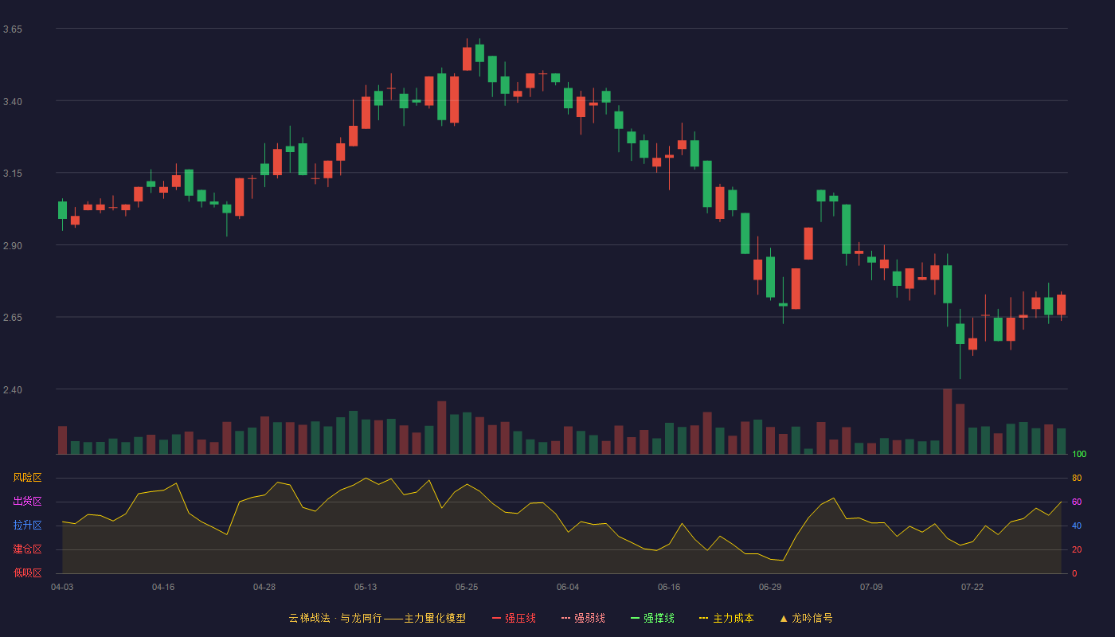Click the indicator scale value 40
This screenshot has width=1115, height=637.
(x=1077, y=526)
